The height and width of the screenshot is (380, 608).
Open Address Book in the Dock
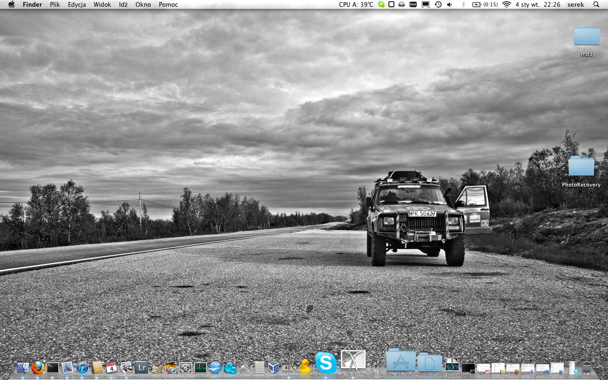click(97, 368)
